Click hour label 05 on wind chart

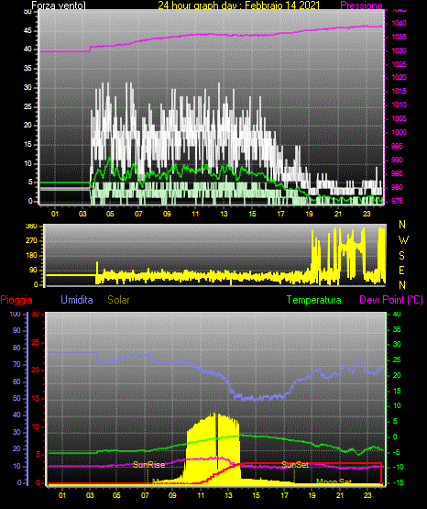[110, 214]
